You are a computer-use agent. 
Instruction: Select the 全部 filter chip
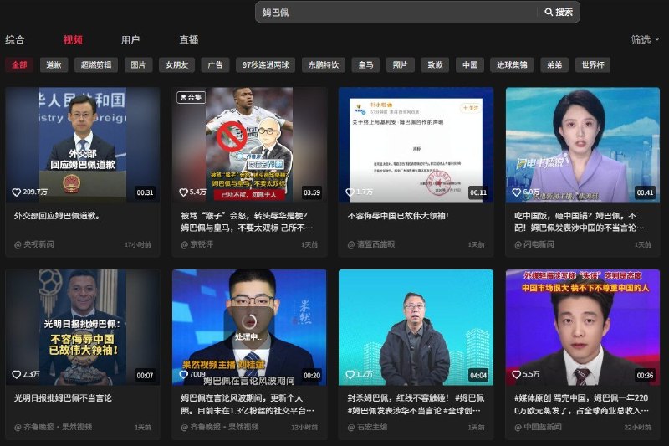(19, 65)
